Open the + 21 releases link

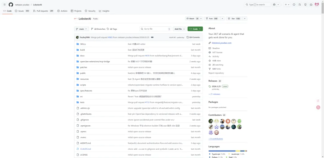pyautogui.click(x=214, y=94)
